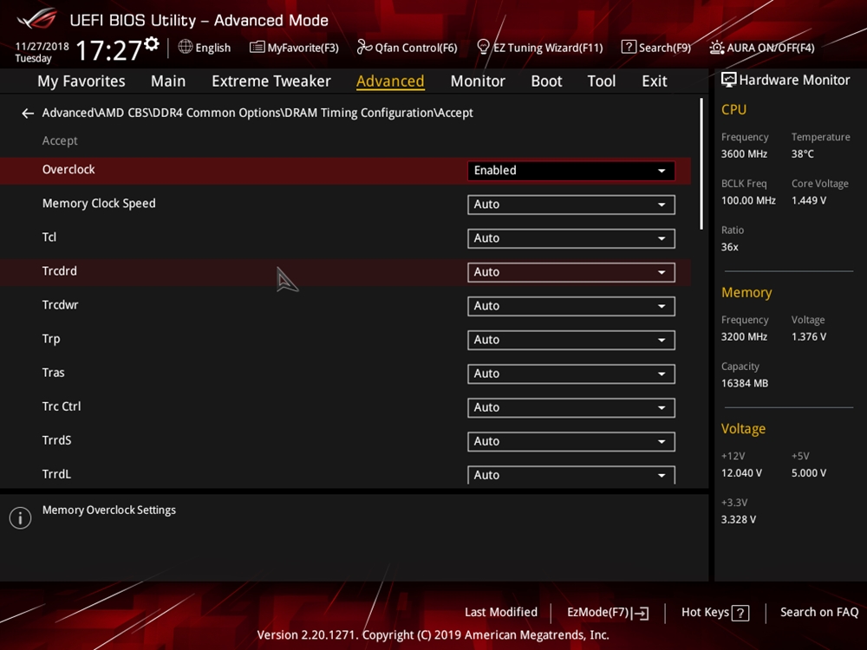Click the 17:27 clock display

(108, 50)
